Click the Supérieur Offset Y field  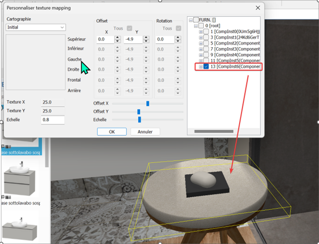coord(133,39)
